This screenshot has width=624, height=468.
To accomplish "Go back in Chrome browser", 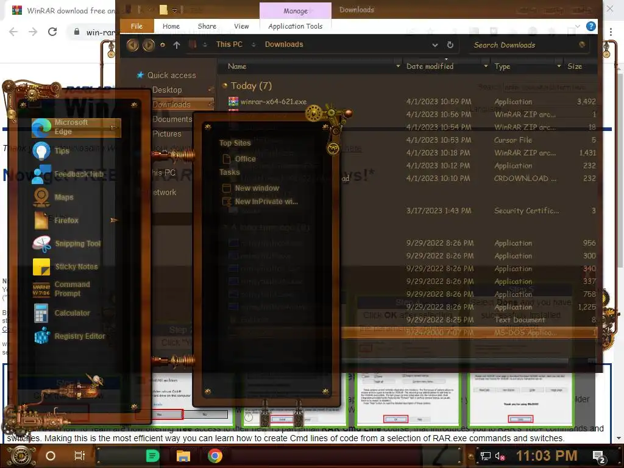I will point(13,32).
